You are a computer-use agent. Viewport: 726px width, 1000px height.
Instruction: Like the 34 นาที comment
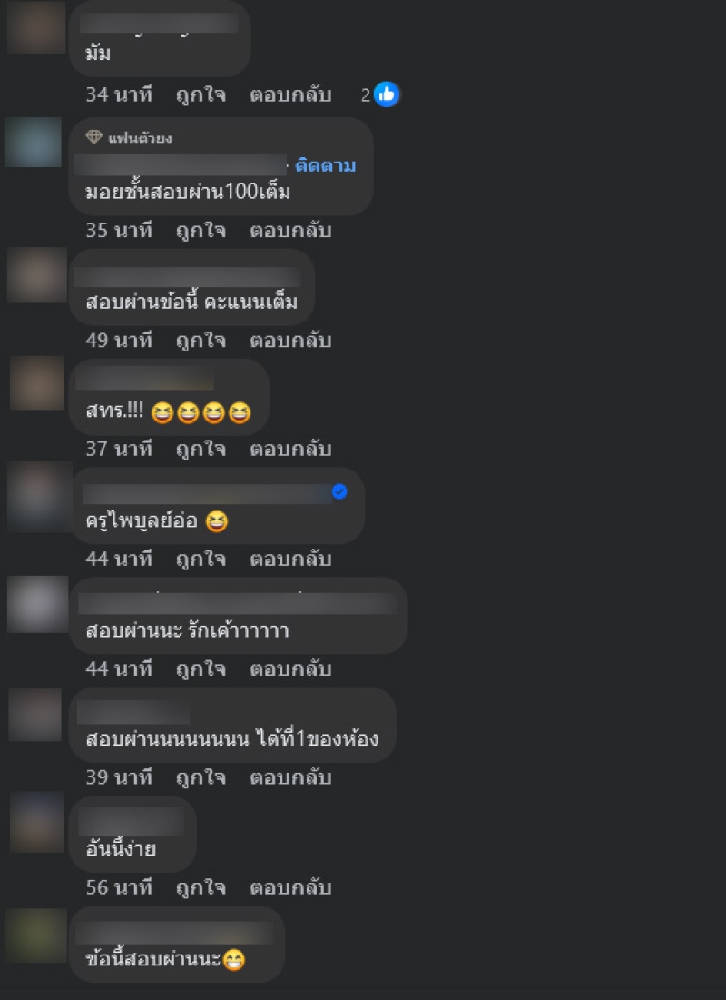[201, 95]
